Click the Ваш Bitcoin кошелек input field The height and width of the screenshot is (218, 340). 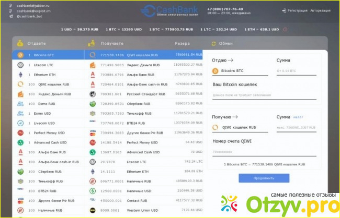point(264,95)
